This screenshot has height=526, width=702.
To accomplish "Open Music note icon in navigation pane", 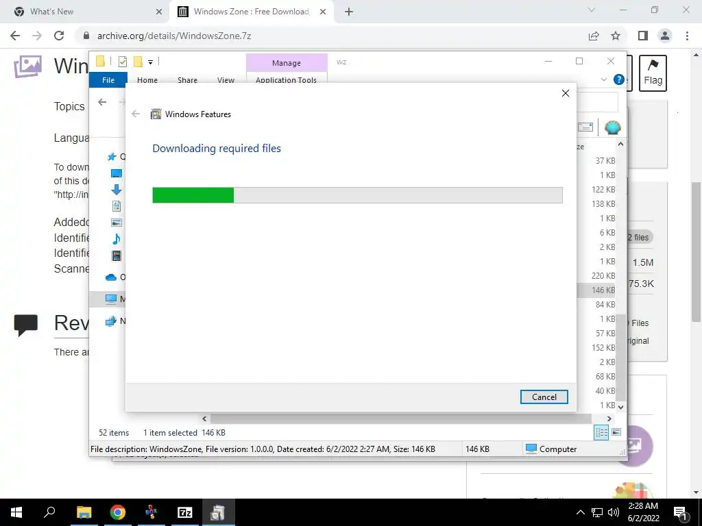I will [116, 239].
